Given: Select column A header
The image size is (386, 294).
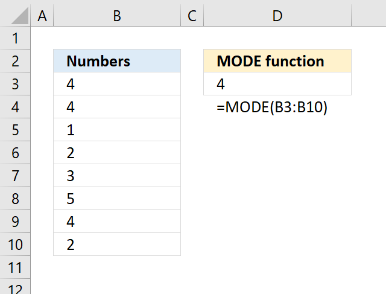Looking at the screenshot, I should (x=42, y=16).
